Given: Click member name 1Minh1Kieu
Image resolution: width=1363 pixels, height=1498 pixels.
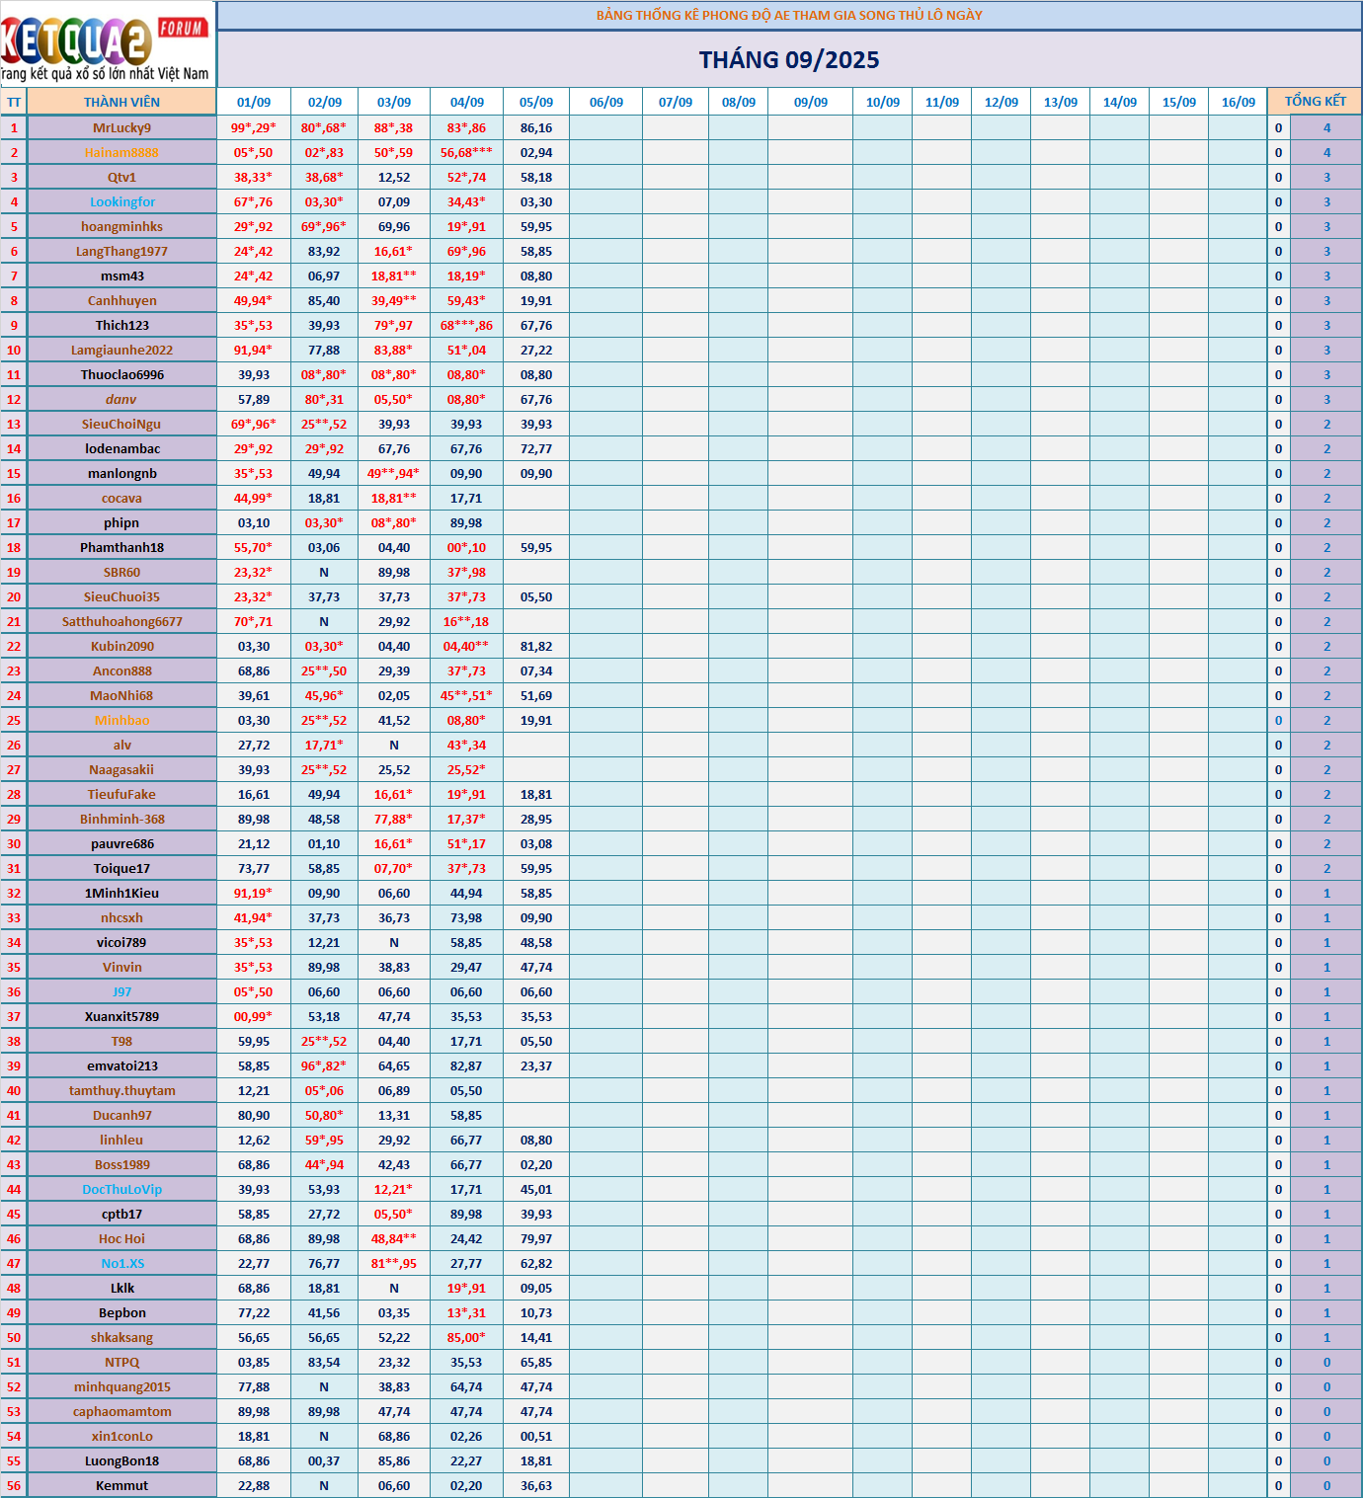Looking at the screenshot, I should (121, 893).
